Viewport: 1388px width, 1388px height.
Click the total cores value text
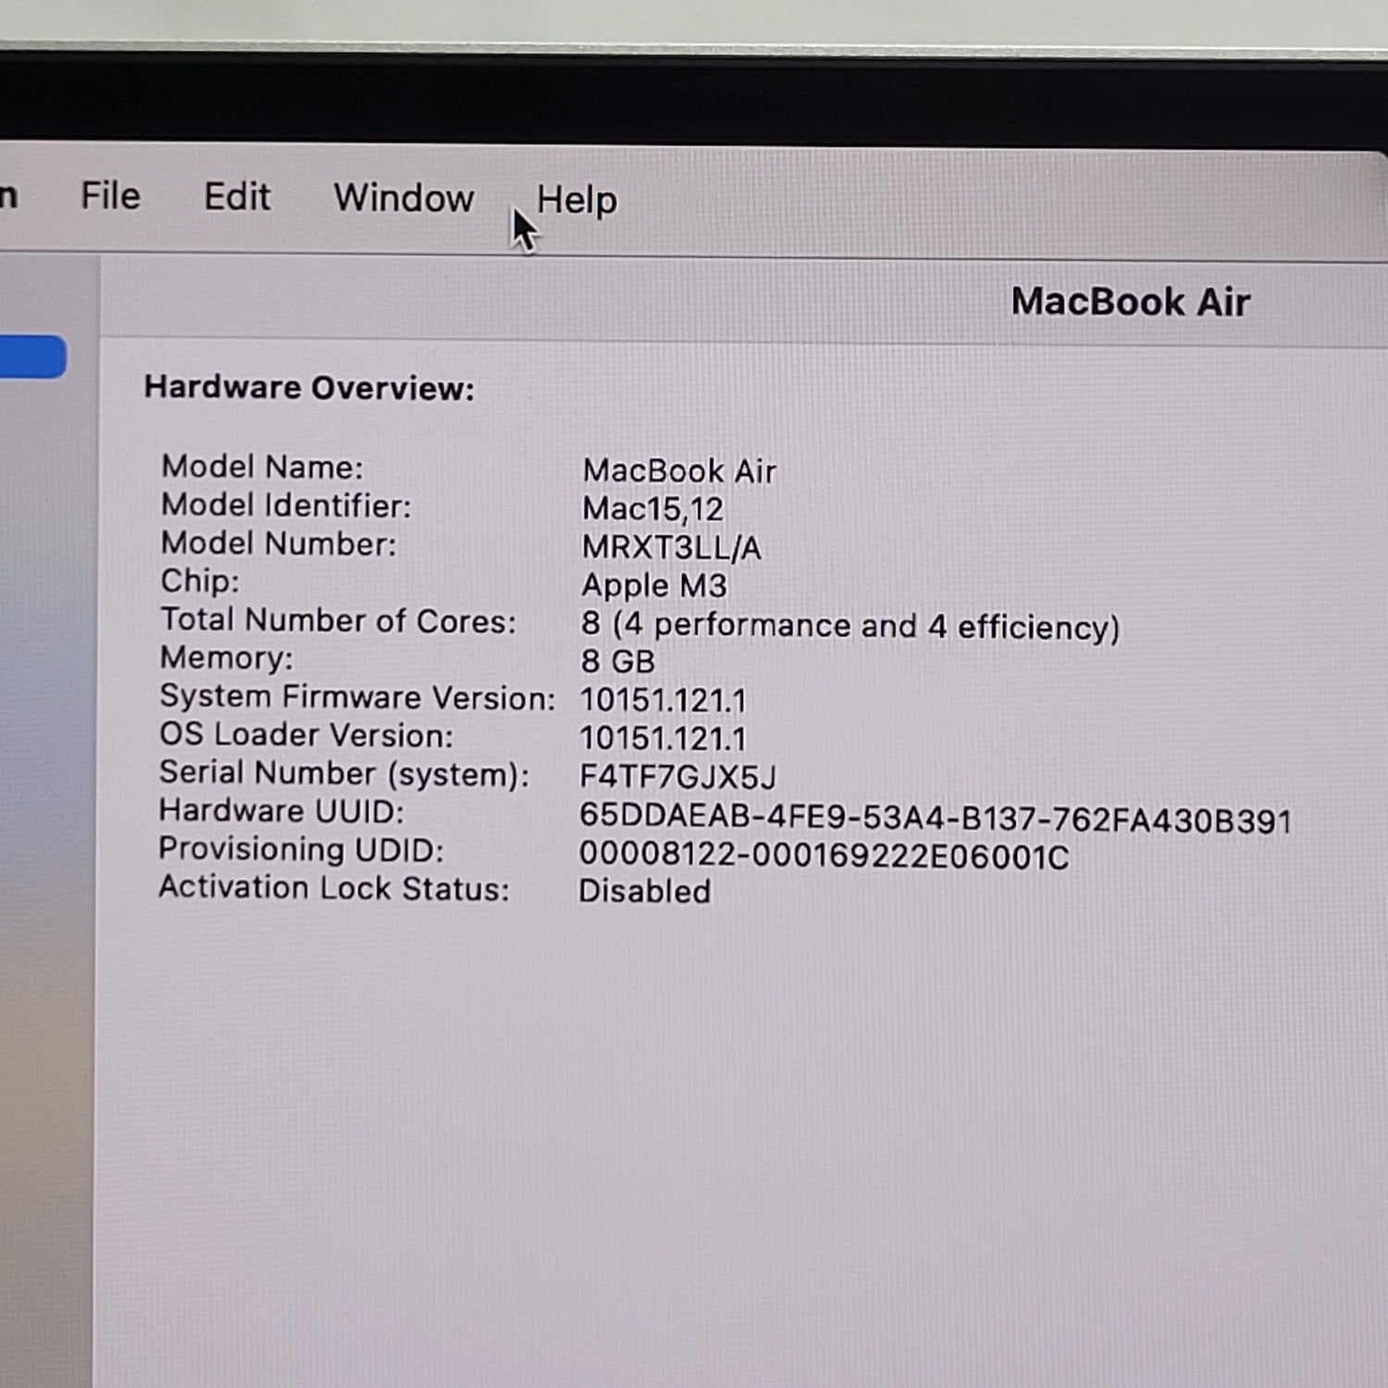(x=849, y=626)
